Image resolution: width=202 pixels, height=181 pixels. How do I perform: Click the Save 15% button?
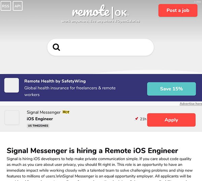[x=171, y=89]
